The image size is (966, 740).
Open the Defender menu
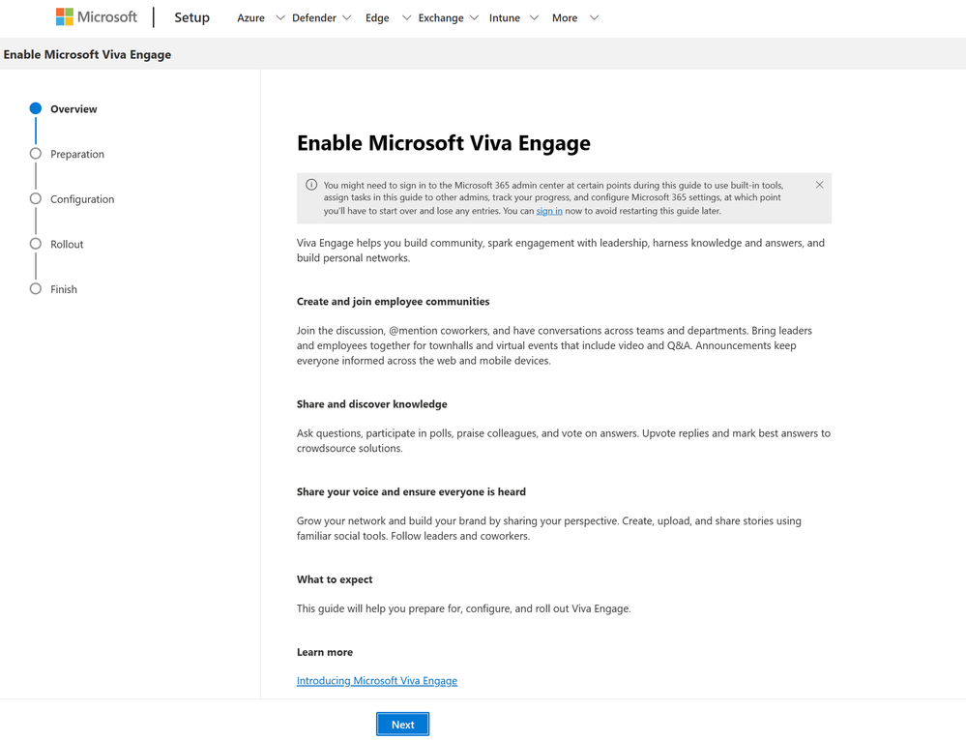pos(314,17)
